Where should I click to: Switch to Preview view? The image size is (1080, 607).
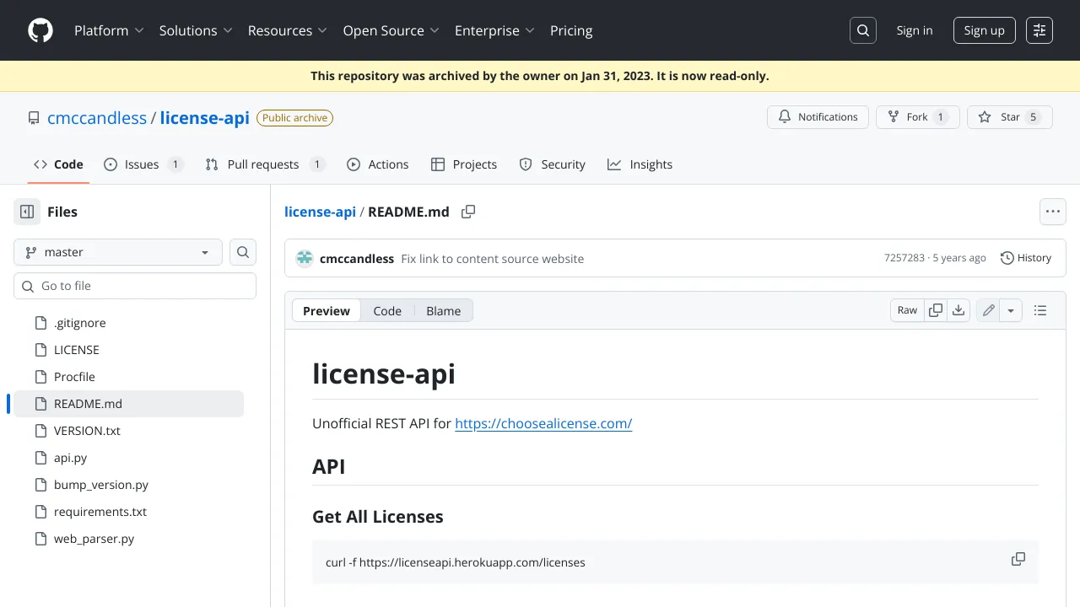click(x=327, y=311)
